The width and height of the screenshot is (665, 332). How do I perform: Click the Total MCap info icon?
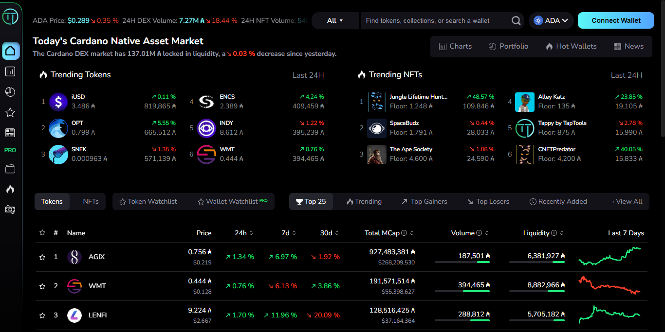coord(404,233)
